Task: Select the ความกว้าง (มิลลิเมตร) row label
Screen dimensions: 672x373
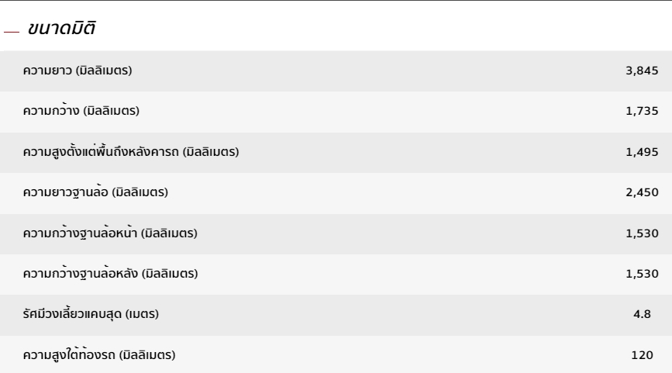Action: click(81, 112)
